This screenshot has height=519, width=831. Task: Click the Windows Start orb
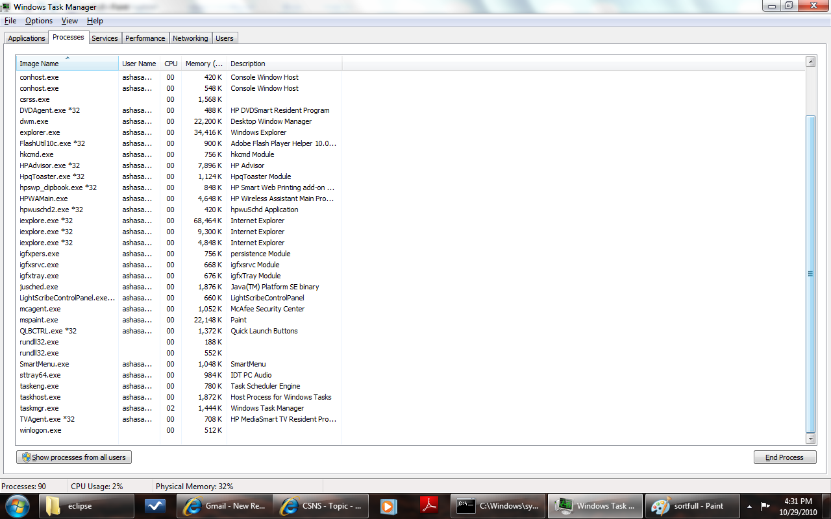click(18, 505)
